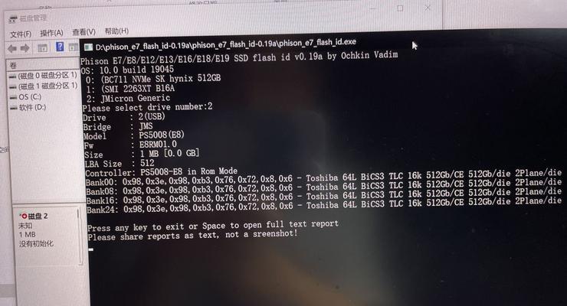The height and width of the screenshot is (306, 567).
Task: Open the 查看(V) menu
Action: coord(84,32)
